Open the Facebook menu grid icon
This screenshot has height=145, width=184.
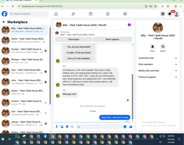tap(163, 14)
